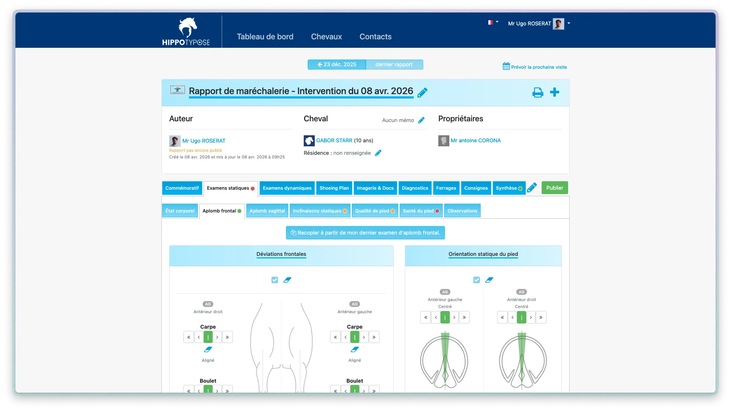This screenshot has height=411, width=731.
Task: Toggle checkbox in Orientation statique du pied
Action: [477, 280]
